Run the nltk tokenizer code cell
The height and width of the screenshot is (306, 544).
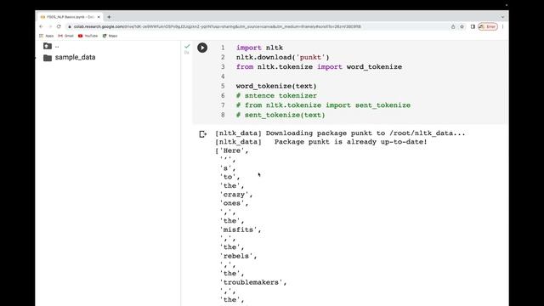202,48
